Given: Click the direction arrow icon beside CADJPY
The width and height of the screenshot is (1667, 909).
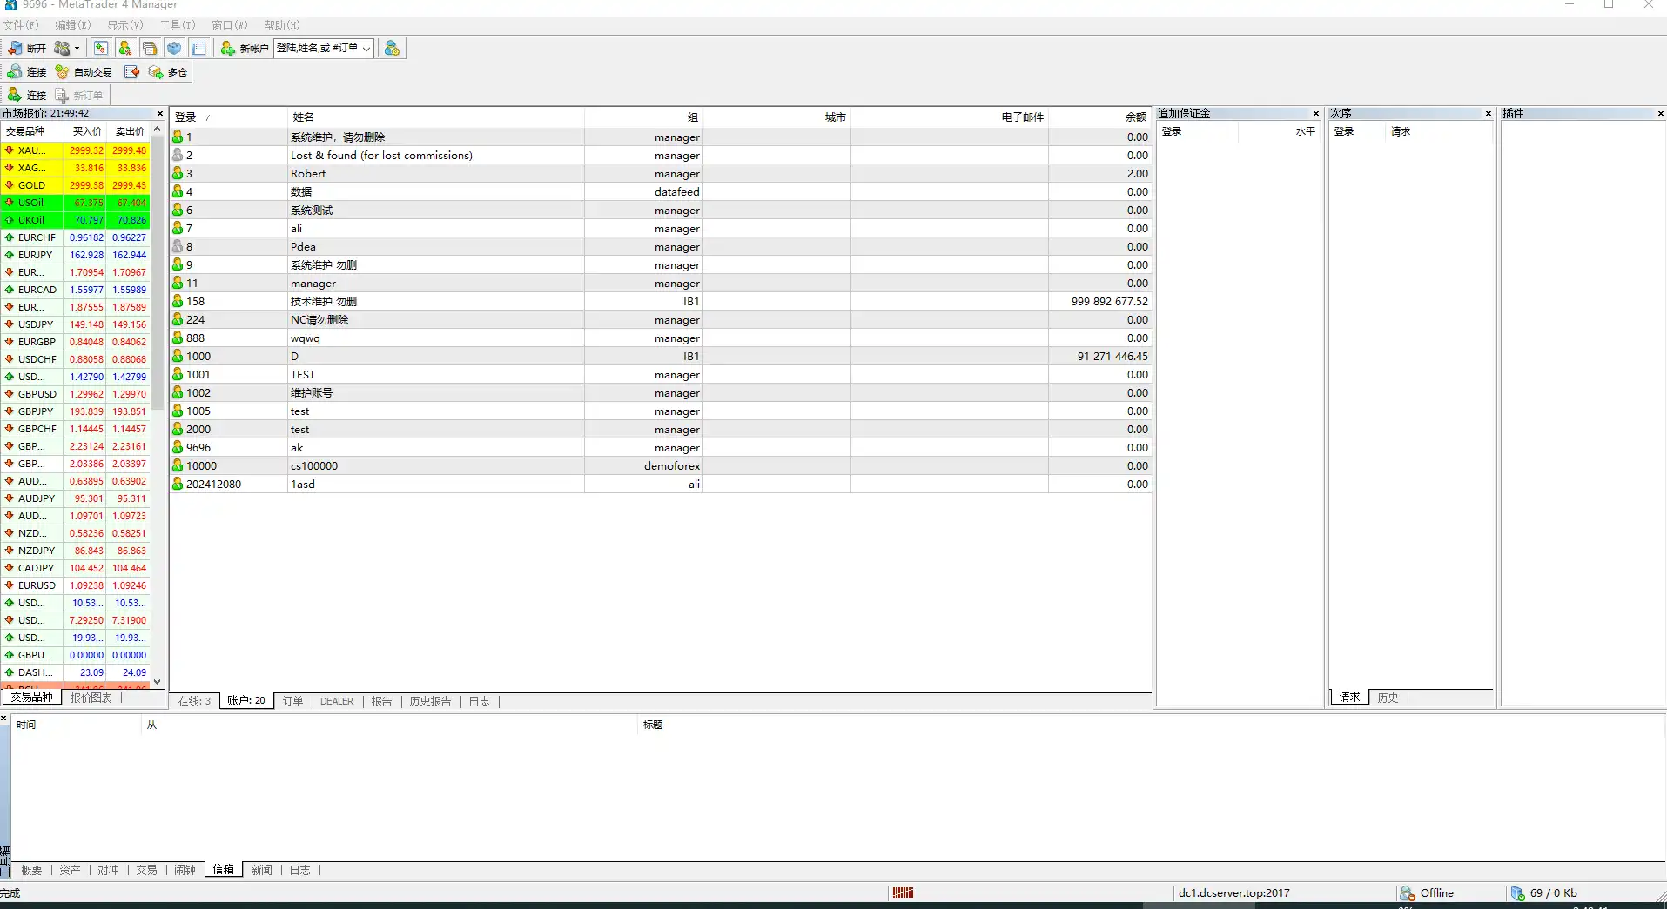Looking at the screenshot, I should click(x=10, y=568).
